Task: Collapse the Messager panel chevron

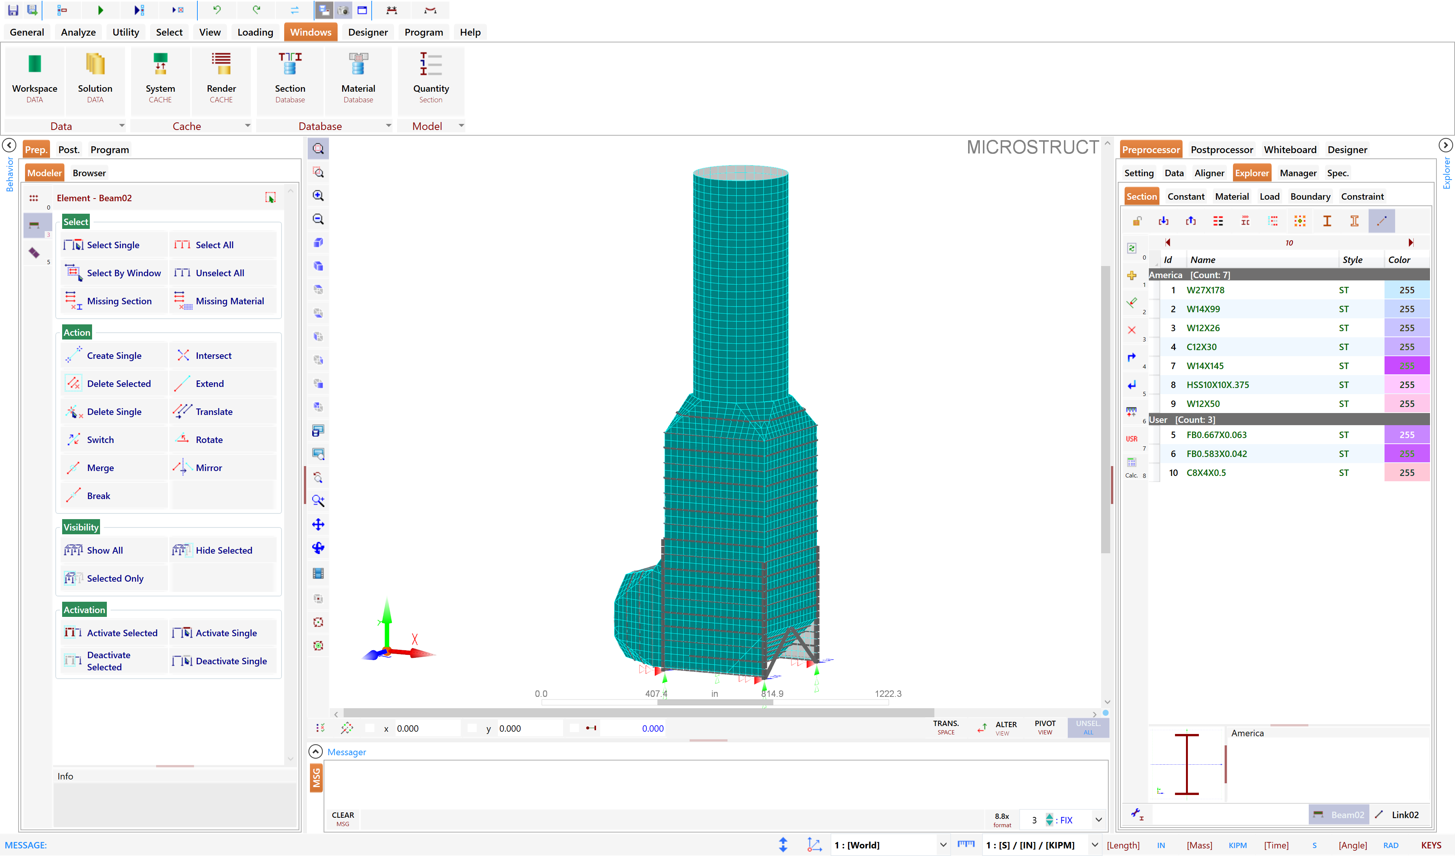Action: pos(315,751)
